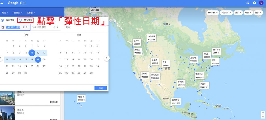Click the 休斯敦 US$892 map label
Viewport: 266px width, 120px height.
181,83
